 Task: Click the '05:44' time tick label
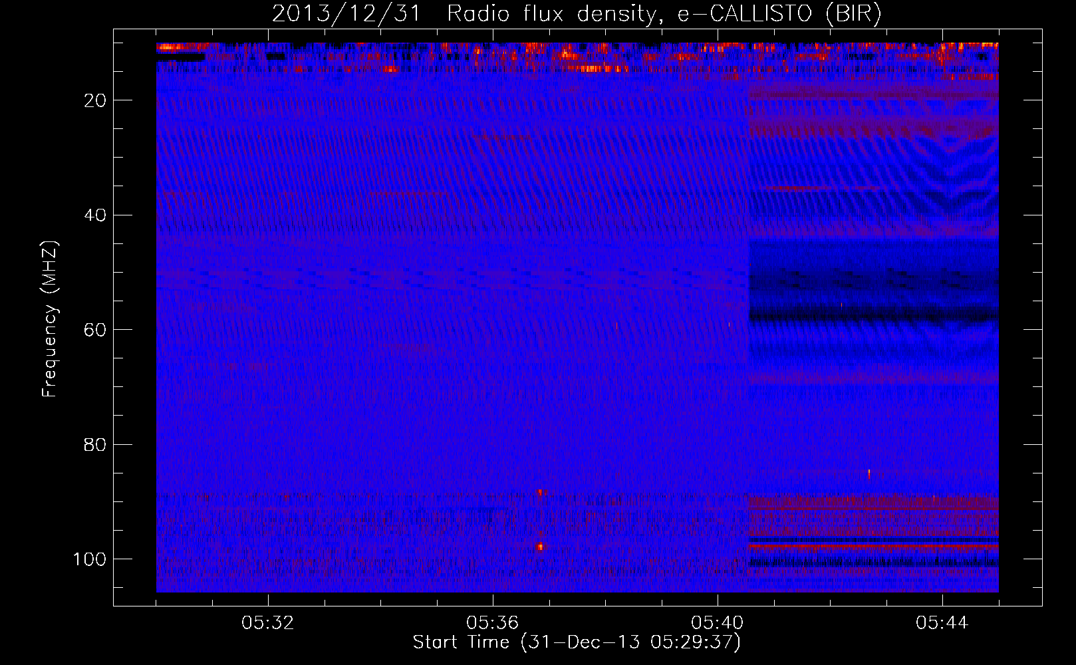(942, 623)
